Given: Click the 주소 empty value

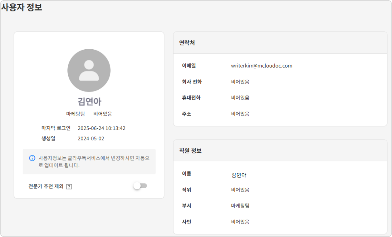Looking at the screenshot, I should (240, 114).
